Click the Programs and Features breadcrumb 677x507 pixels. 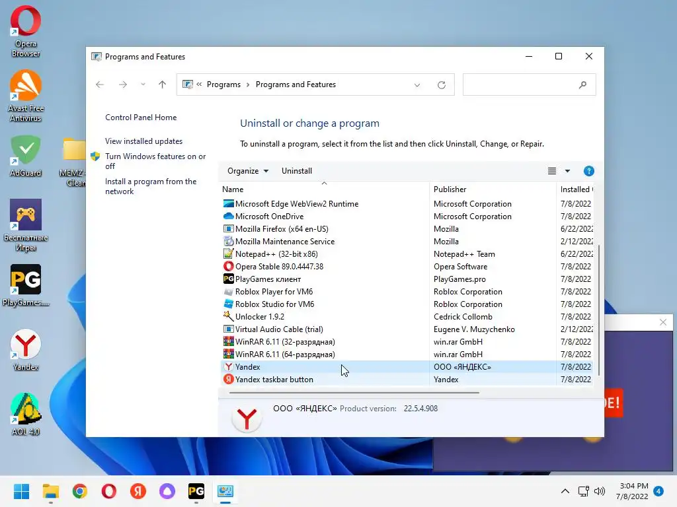pyautogui.click(x=296, y=84)
